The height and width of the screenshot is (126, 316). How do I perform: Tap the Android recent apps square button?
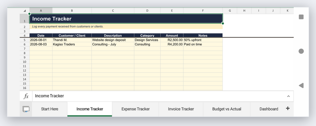point(301,17)
